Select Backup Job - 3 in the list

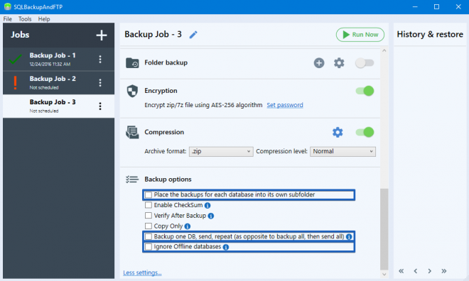58,106
